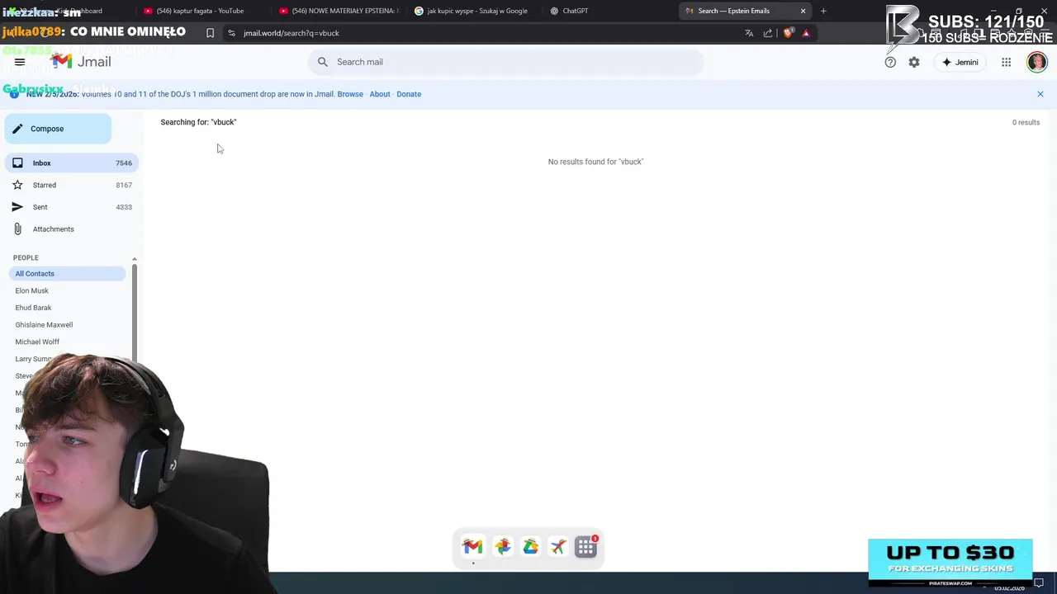Open the Brave shields lion icon
This screenshot has height=594, width=1057.
coord(788,33)
